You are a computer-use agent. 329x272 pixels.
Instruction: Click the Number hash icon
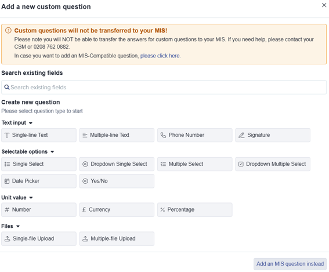pyautogui.click(x=7, y=210)
